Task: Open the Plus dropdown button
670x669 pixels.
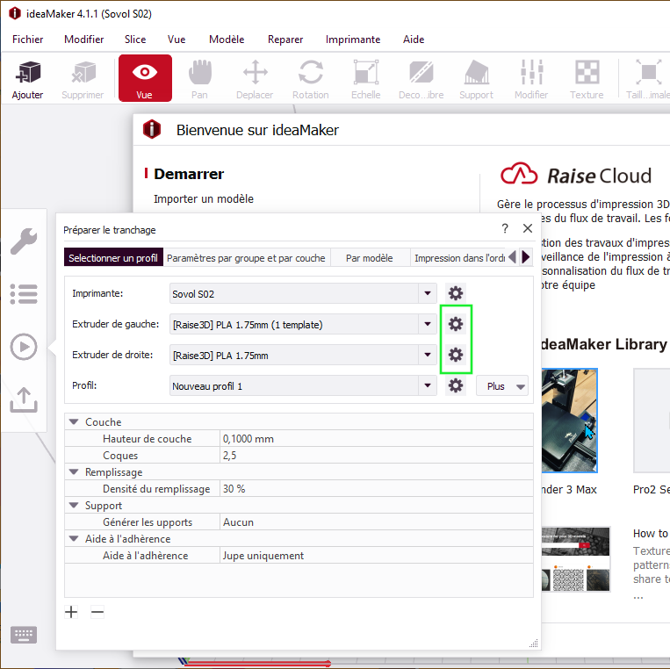Action: (502, 386)
